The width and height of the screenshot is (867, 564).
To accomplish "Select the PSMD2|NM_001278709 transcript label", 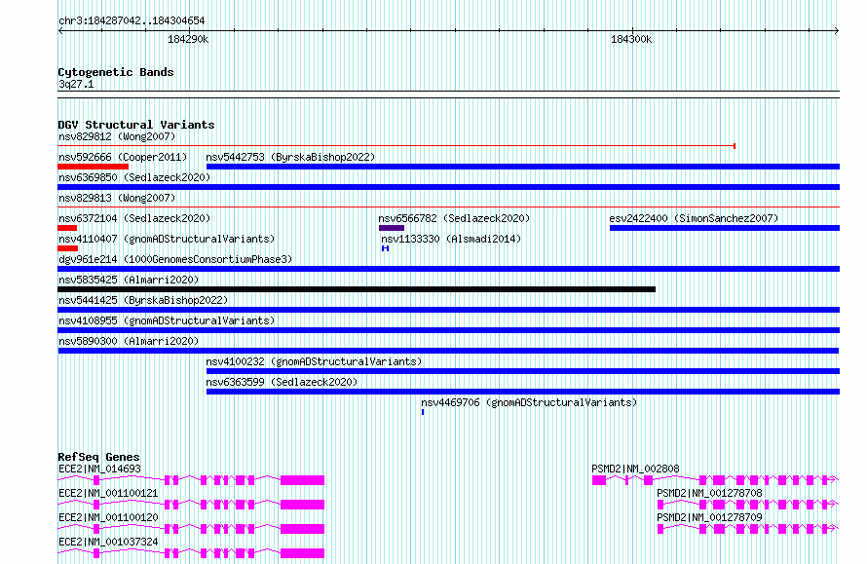I will (709, 517).
